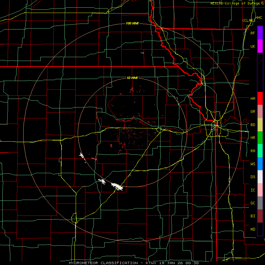The height and width of the screenshot is (265, 265).
Task: Select the GR dusty-pink legend swatch
Action: pos(260,112)
